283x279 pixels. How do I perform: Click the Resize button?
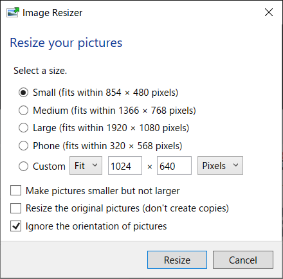tap(177, 260)
